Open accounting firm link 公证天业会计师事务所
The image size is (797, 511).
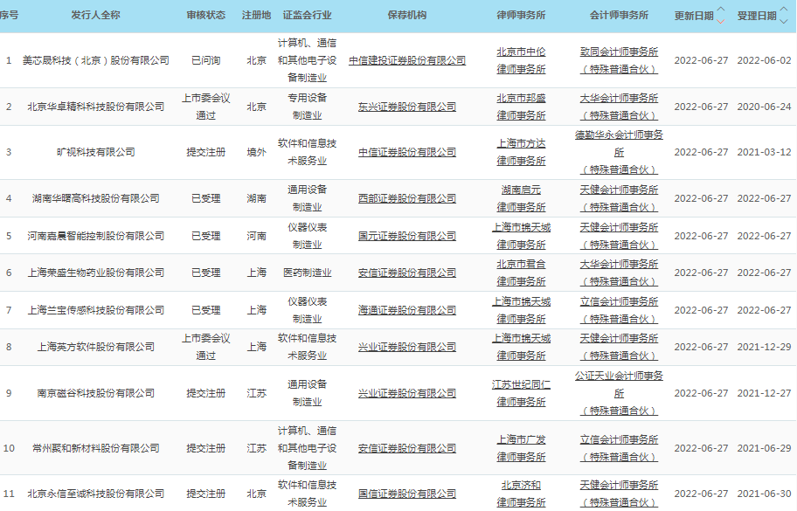619,384
